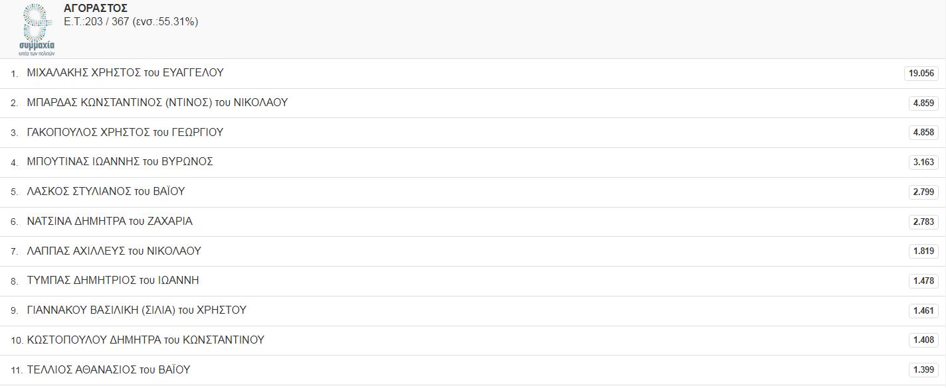The height and width of the screenshot is (388, 946).
Task: Select candidate ΤΕΛΛΙΟΣ ΑΘΑΝΑΣΙΟΣ του ΒΑΪΟΥ
Action: click(x=109, y=370)
